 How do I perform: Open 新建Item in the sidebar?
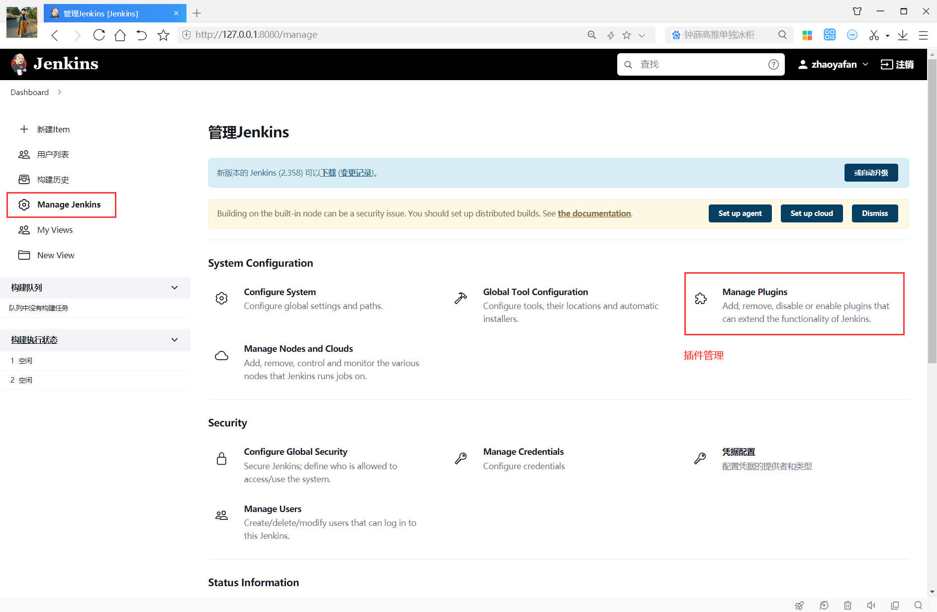(53, 129)
